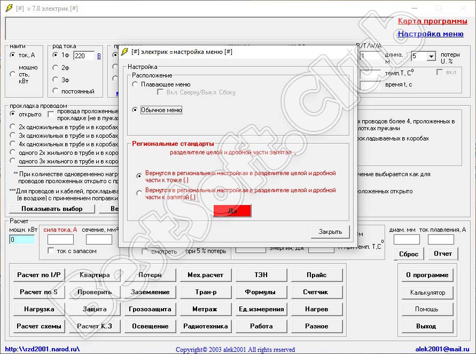Enable the 'ток с запасом' checkbox

[x=51, y=250]
